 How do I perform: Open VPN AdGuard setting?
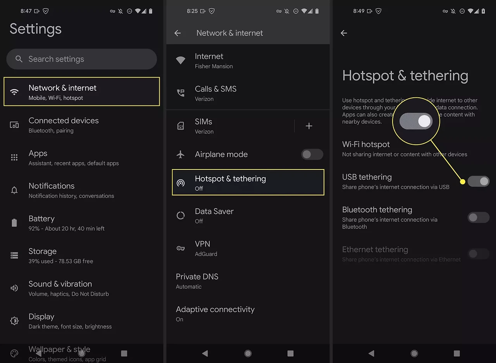pyautogui.click(x=248, y=248)
